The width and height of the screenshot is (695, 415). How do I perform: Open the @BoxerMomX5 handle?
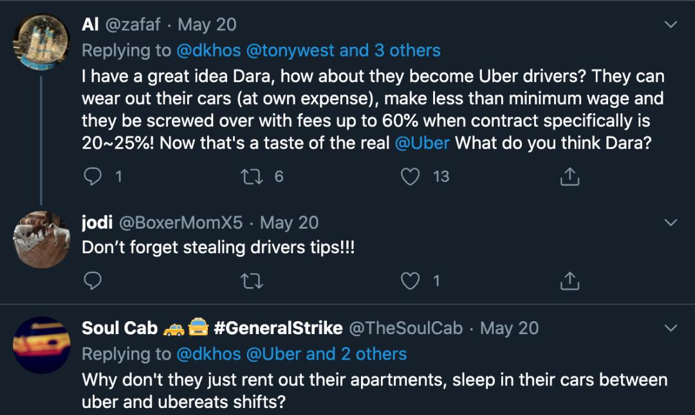pos(180,223)
